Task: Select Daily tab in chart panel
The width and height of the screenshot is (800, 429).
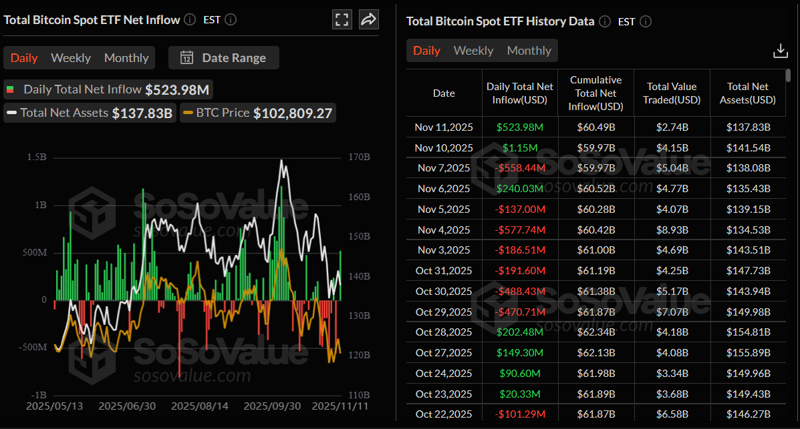Action: coord(24,58)
